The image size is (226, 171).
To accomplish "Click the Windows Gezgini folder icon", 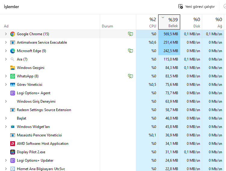I will 13,68.
